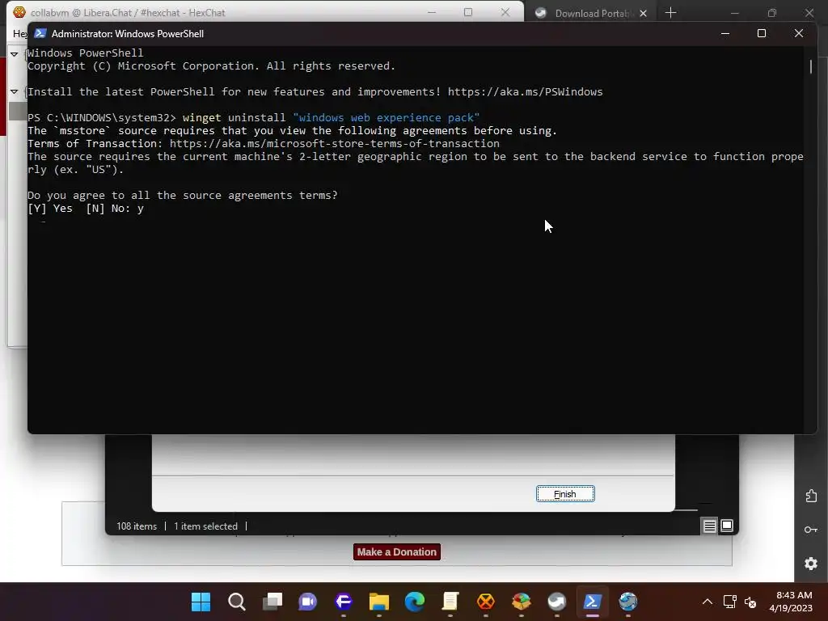Open the box-package taskbar icon
The image size is (828, 621).
click(x=522, y=601)
